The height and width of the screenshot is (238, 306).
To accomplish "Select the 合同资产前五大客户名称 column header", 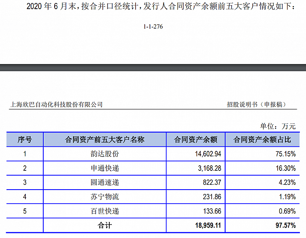I will (x=104, y=139).
